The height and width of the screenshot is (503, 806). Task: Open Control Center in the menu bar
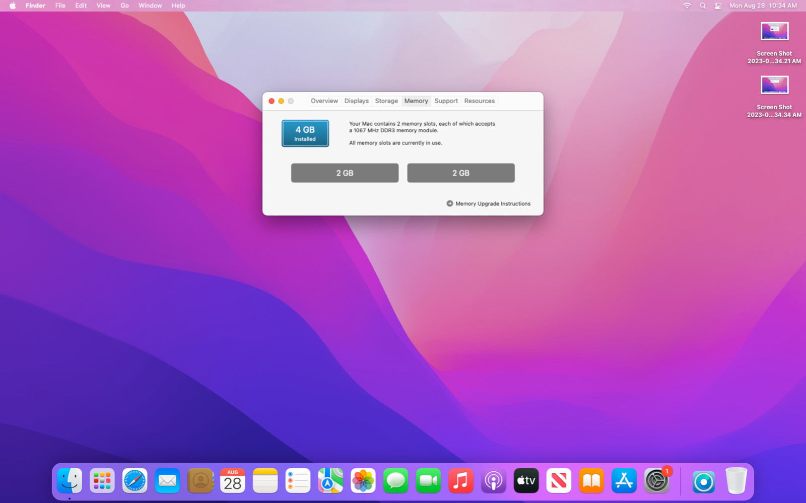click(718, 6)
